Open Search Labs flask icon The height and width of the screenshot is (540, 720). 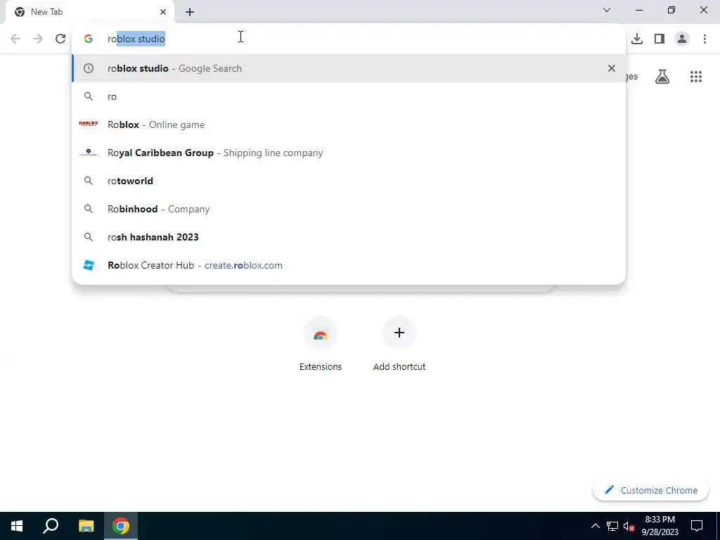tap(662, 77)
